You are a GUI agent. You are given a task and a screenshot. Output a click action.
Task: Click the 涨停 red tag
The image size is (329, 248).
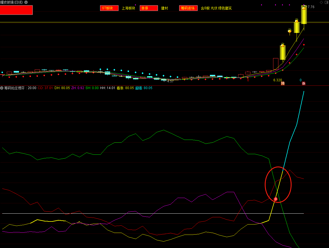pyautogui.click(x=149, y=8)
